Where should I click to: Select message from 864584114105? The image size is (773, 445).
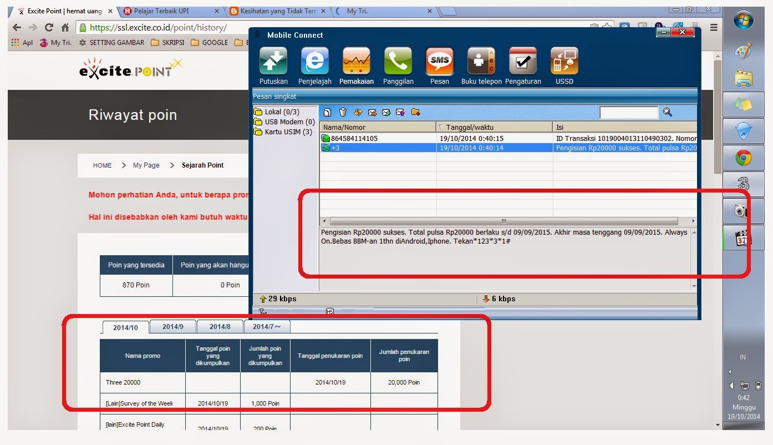click(508, 138)
